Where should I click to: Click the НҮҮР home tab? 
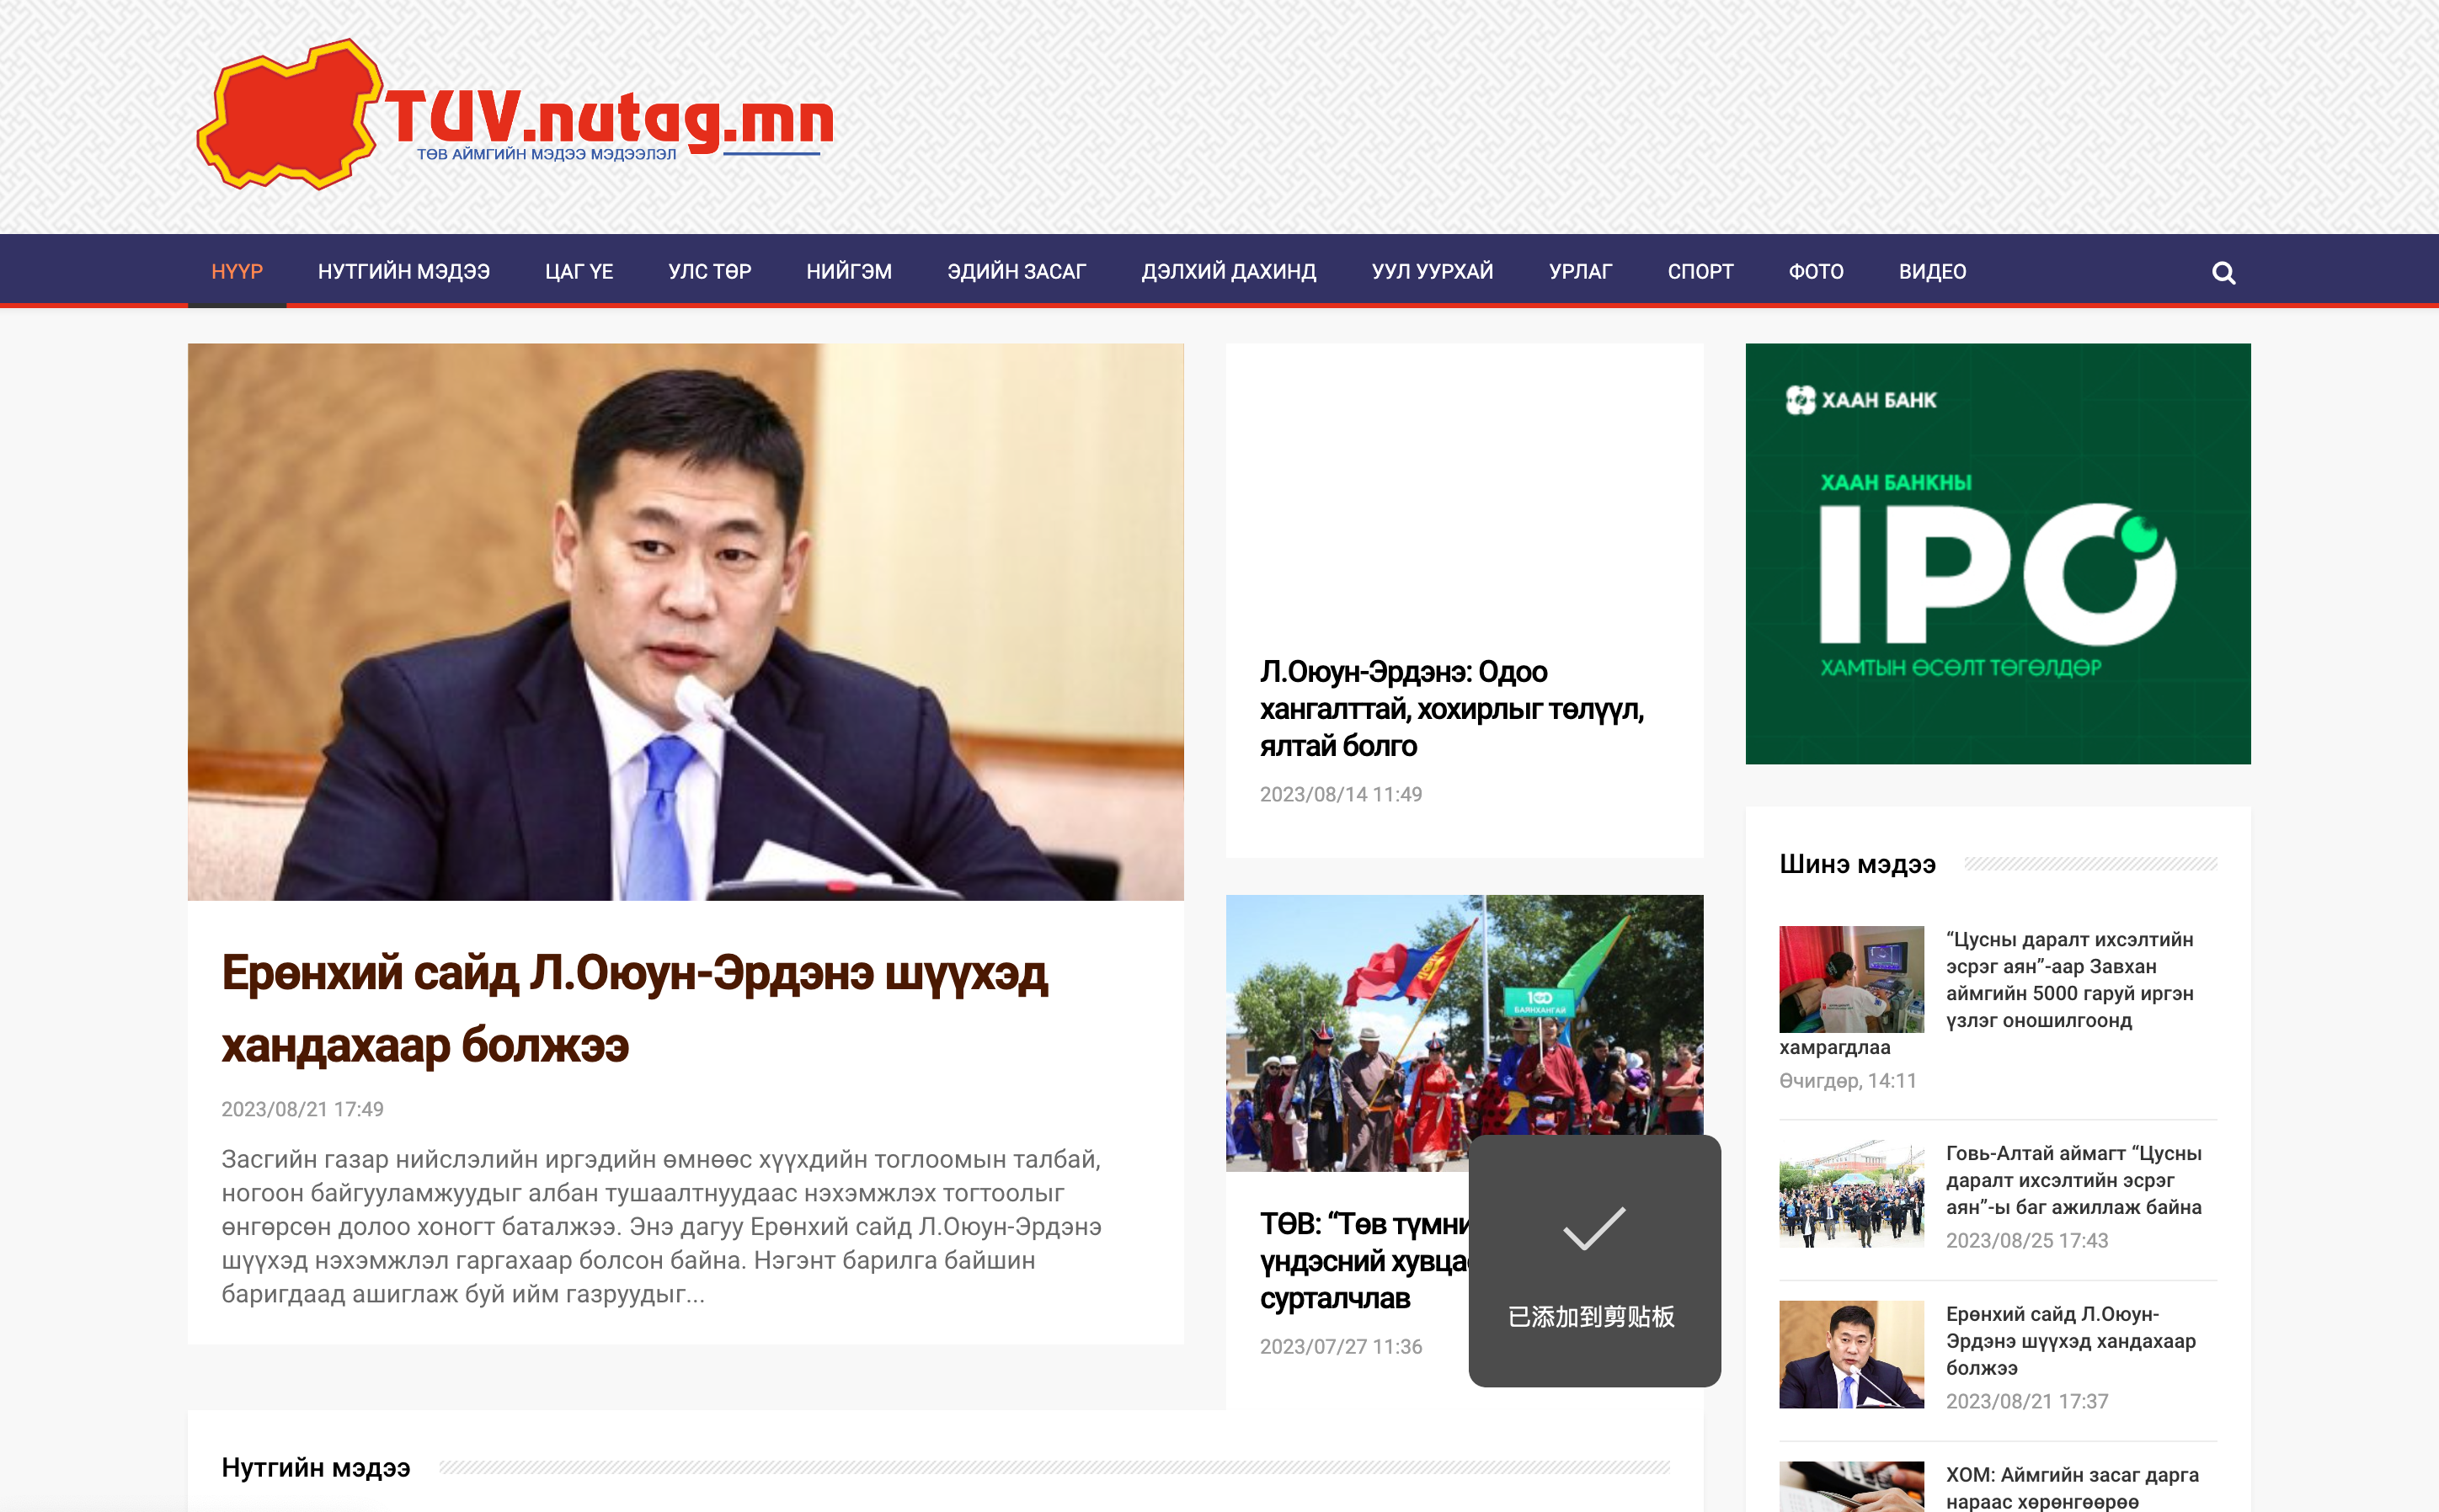click(x=237, y=272)
